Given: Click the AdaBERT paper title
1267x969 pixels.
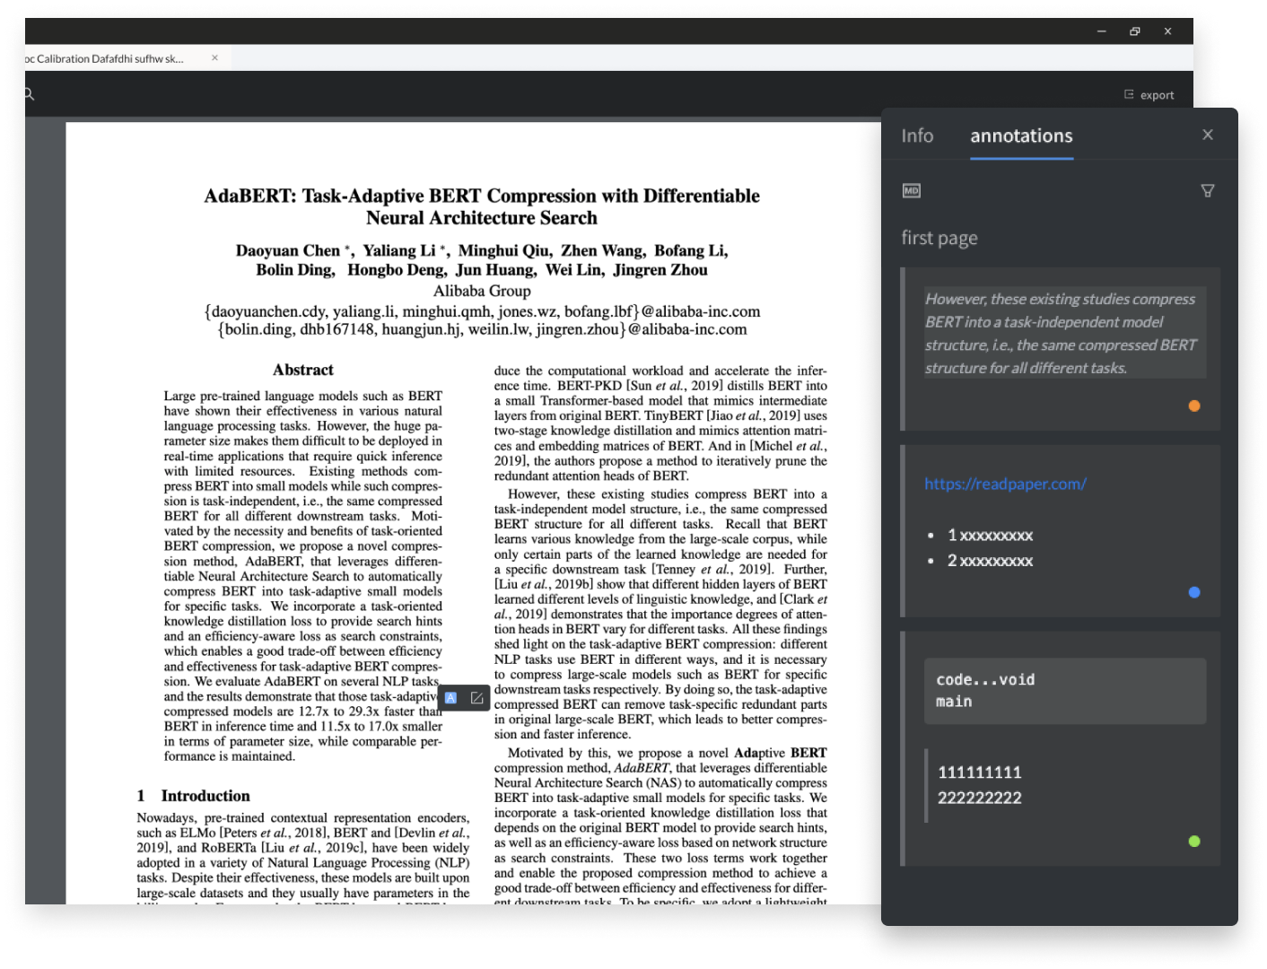Looking at the screenshot, I should tap(482, 206).
